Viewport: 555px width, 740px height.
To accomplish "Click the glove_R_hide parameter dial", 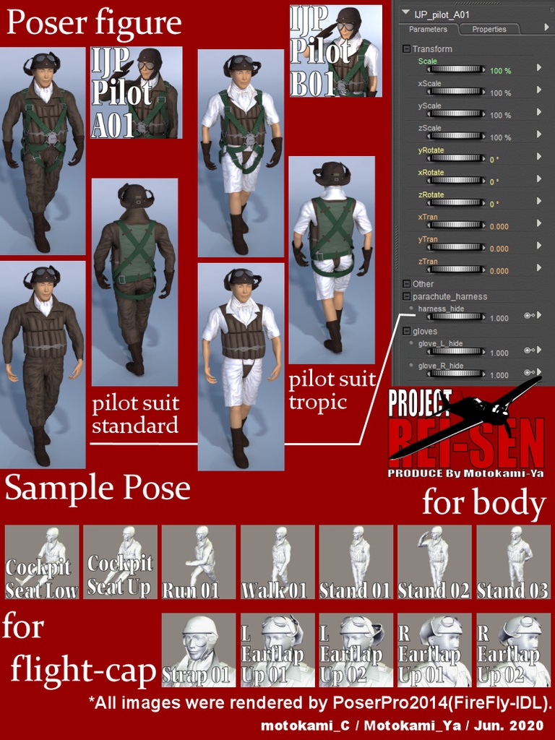I will coord(457,374).
